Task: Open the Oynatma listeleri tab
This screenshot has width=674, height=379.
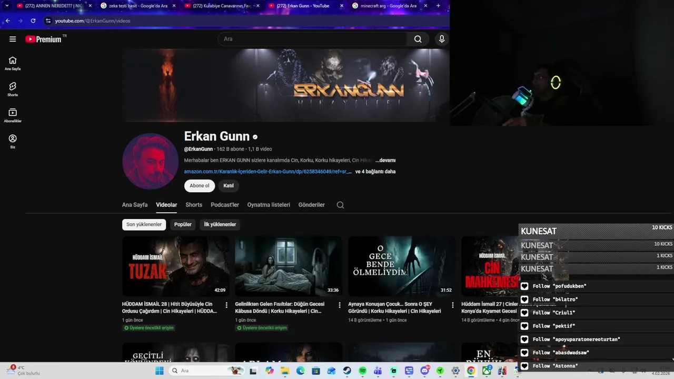Action: (269, 205)
